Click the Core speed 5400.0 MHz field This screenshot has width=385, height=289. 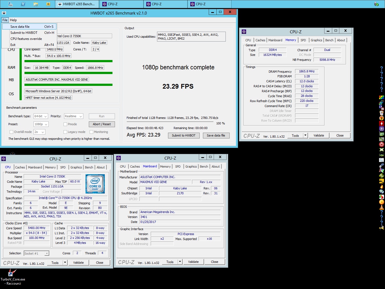click(55, 49)
